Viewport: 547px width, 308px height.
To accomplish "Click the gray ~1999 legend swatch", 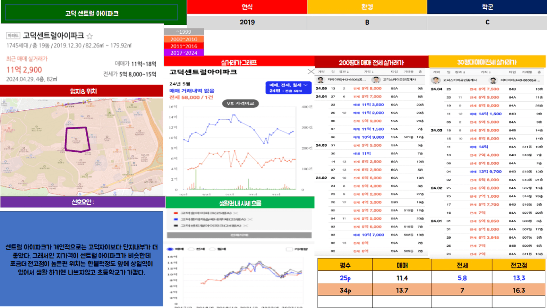I will click(x=184, y=32).
